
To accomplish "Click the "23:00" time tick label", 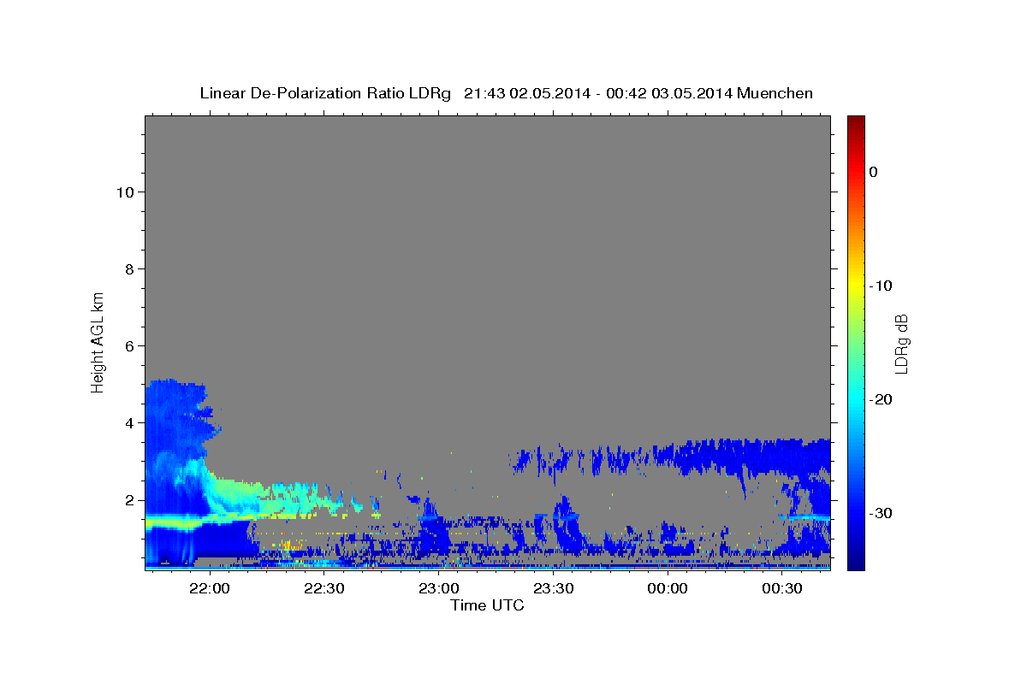I will (x=438, y=589).
